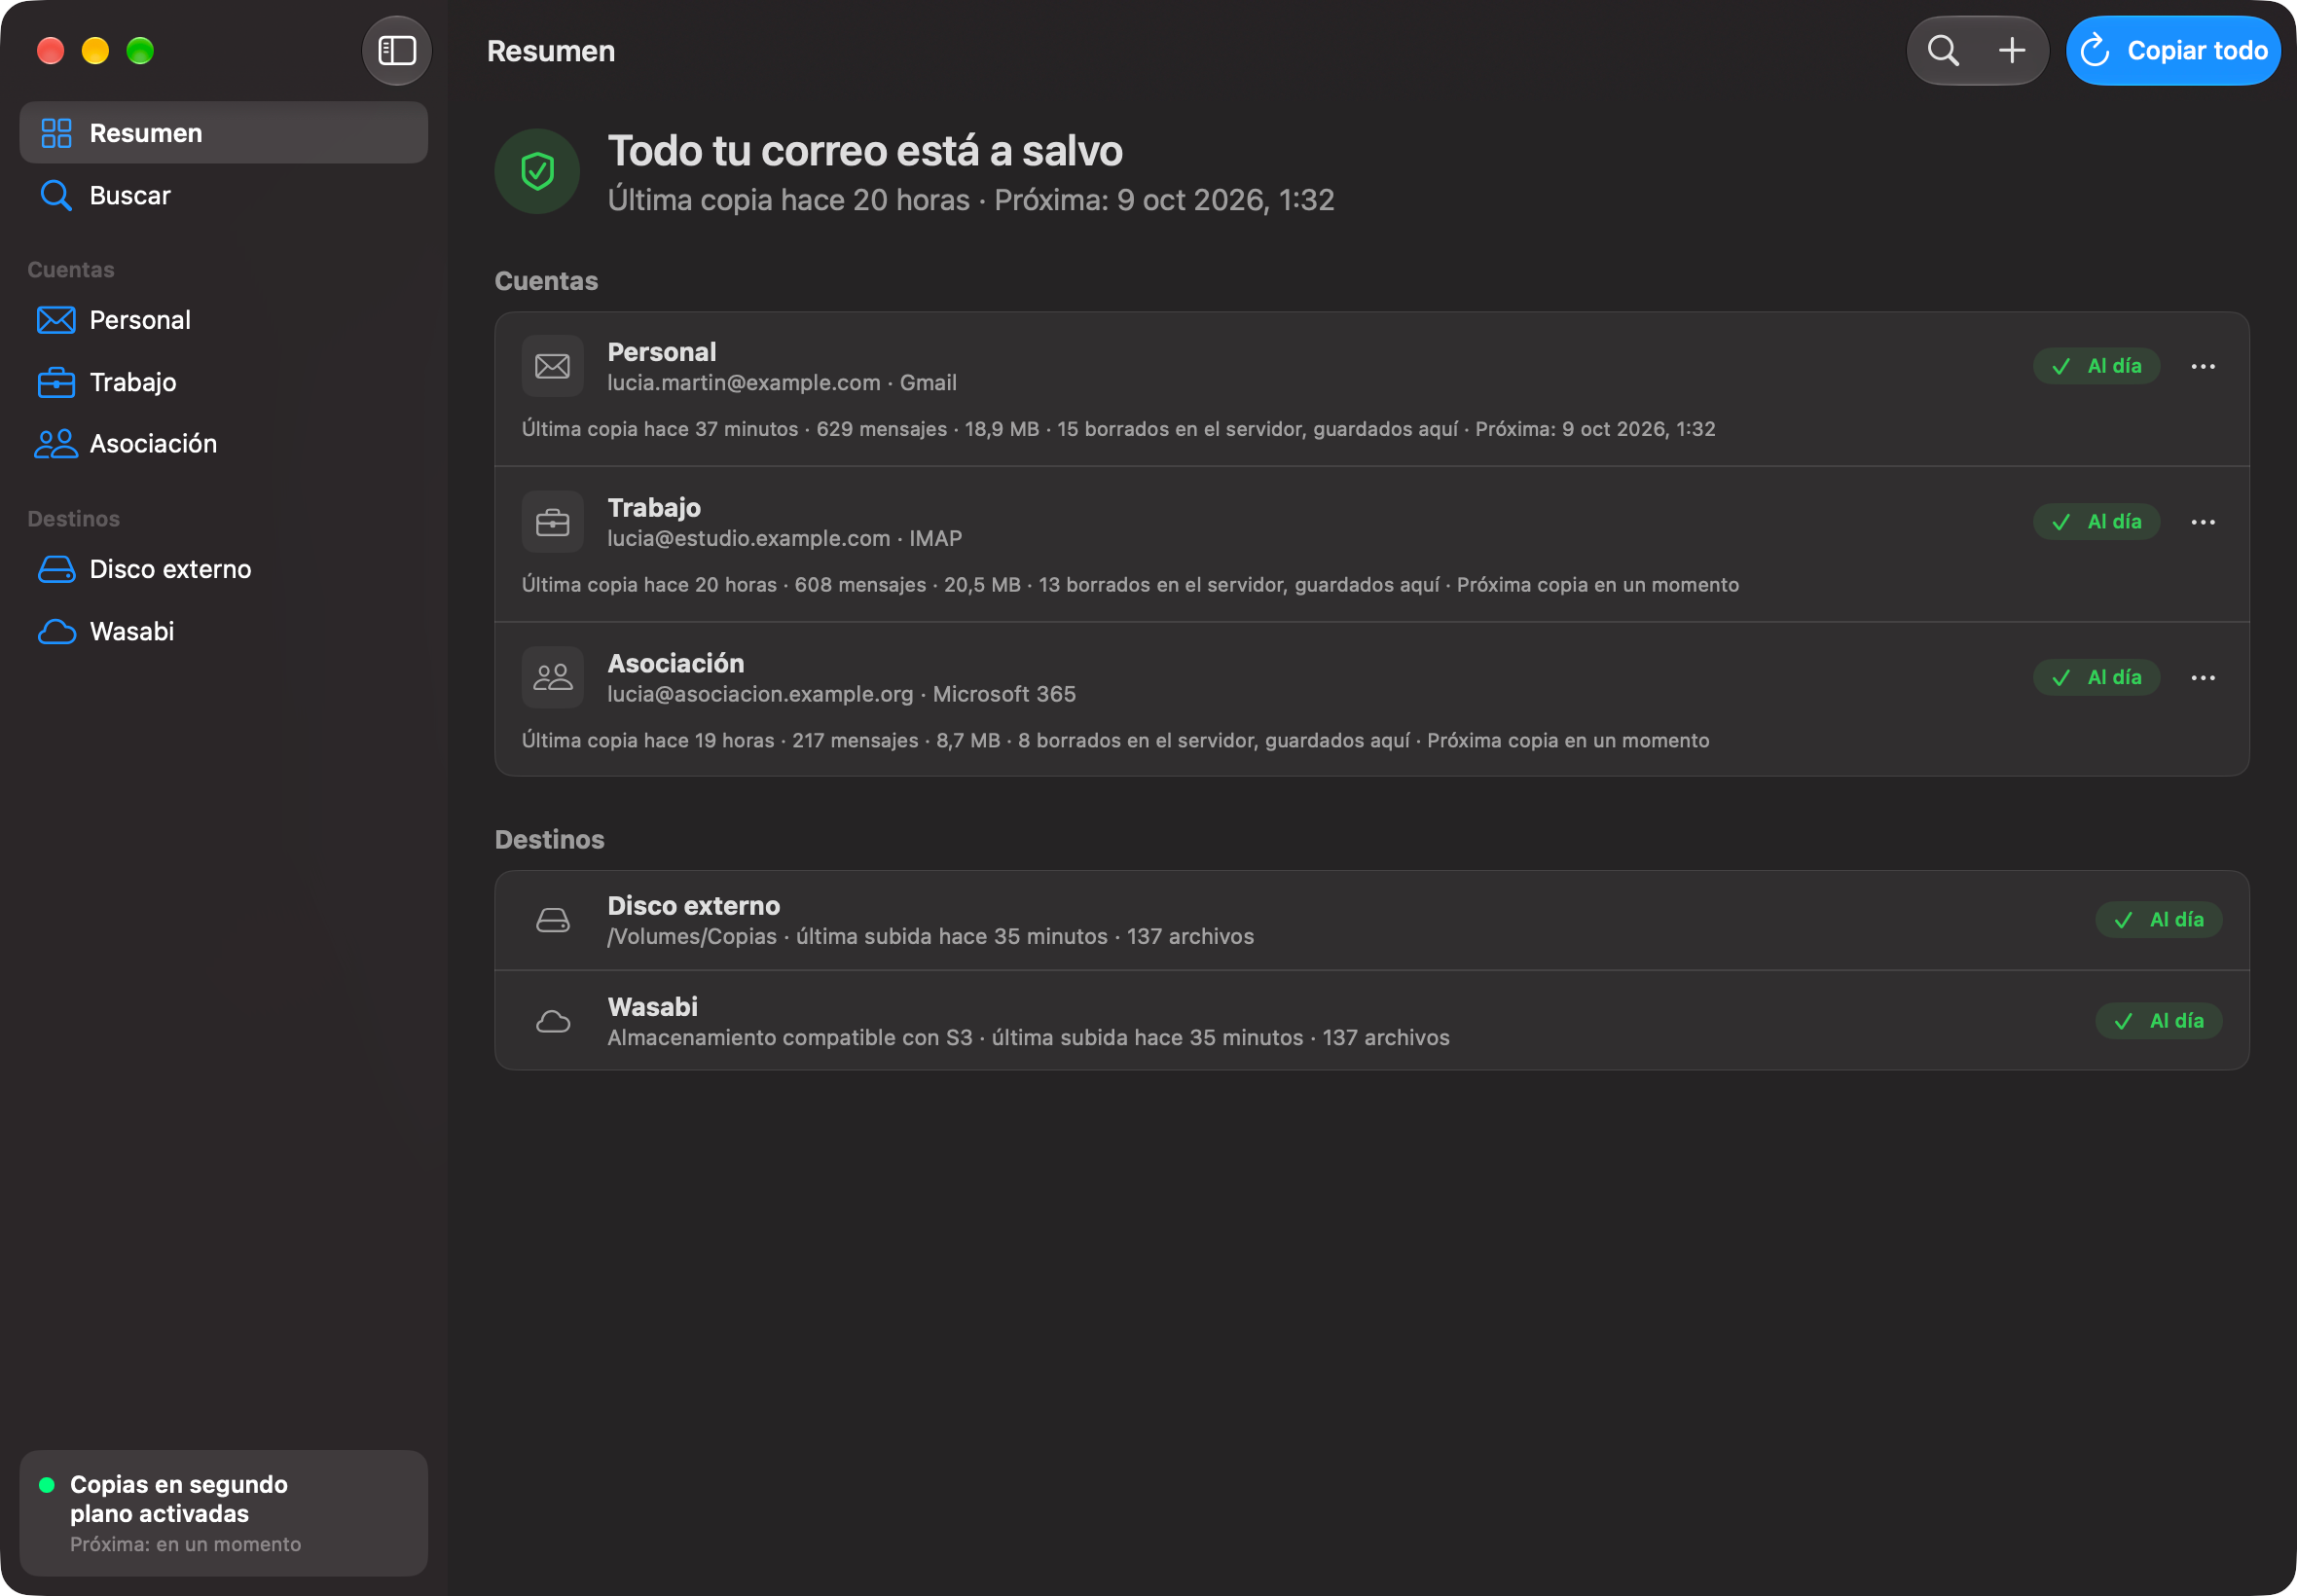2297x1596 pixels.
Task: Click the envelope icon in the Personal account row
Action: [x=553, y=366]
